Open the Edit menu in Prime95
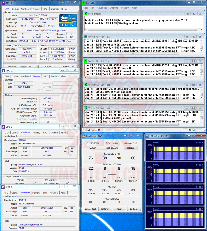Screen dimensions: 207x231 coord(92,8)
